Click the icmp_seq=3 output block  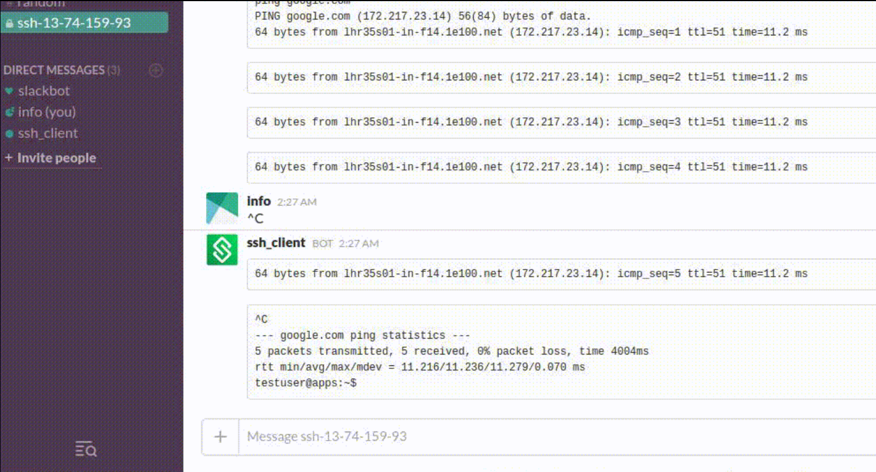(531, 122)
